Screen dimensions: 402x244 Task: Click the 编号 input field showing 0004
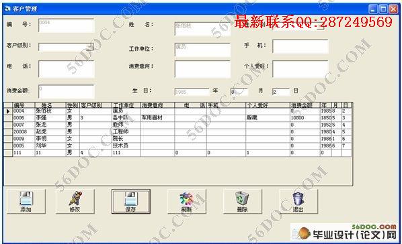(67, 25)
